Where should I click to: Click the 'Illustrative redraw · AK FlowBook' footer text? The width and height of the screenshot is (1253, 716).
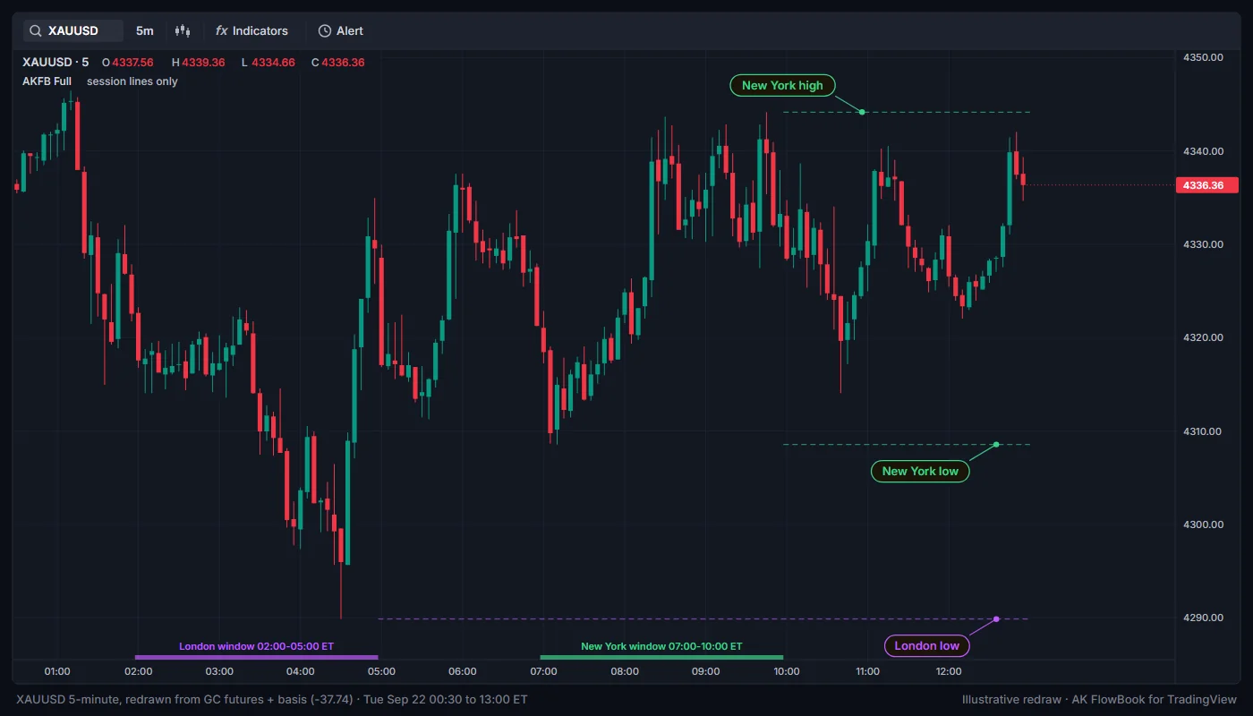tap(1100, 699)
